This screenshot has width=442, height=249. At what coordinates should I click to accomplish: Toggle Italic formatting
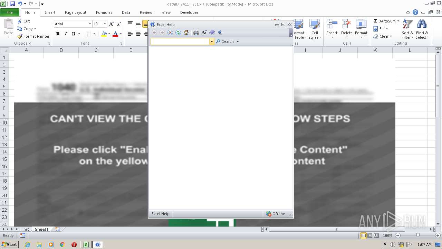tap(66, 34)
